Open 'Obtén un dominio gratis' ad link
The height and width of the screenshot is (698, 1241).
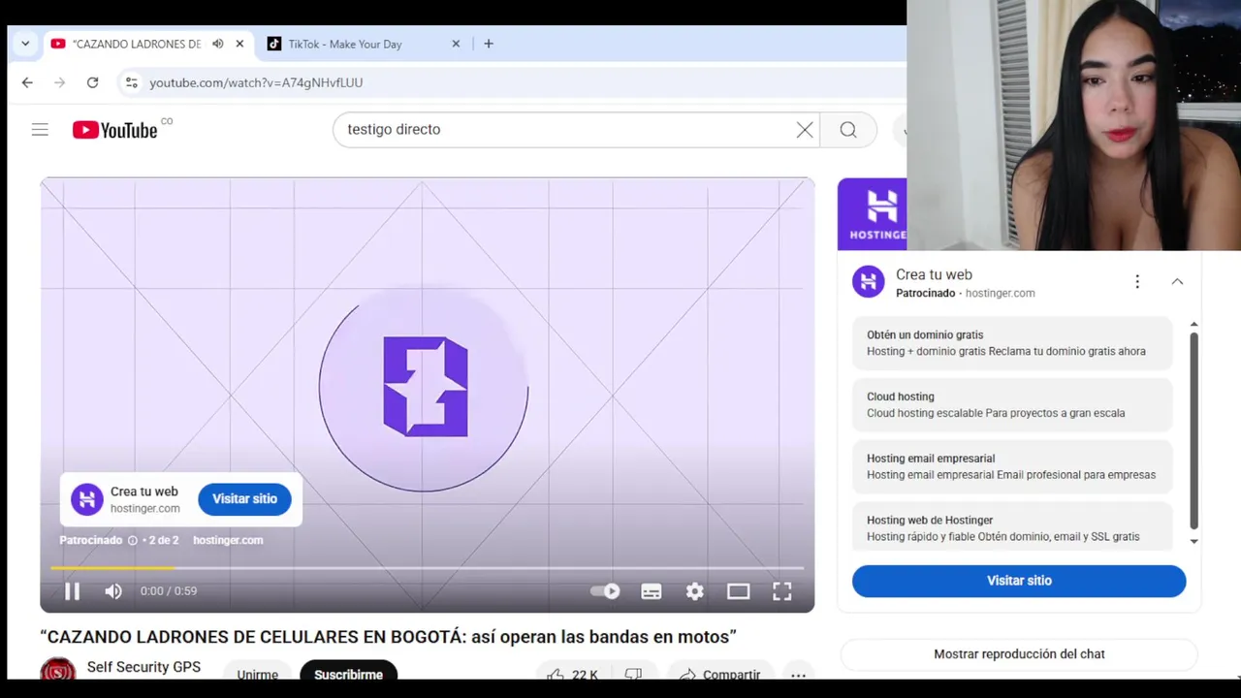click(1012, 343)
